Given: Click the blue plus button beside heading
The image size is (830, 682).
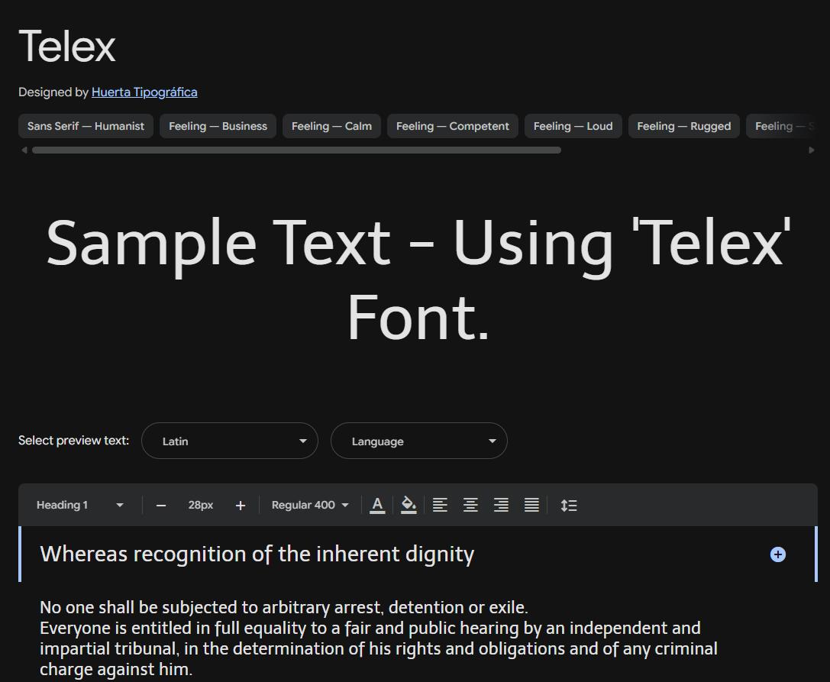Looking at the screenshot, I should [x=777, y=554].
